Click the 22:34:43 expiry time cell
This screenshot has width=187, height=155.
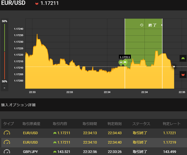click(x=115, y=133)
